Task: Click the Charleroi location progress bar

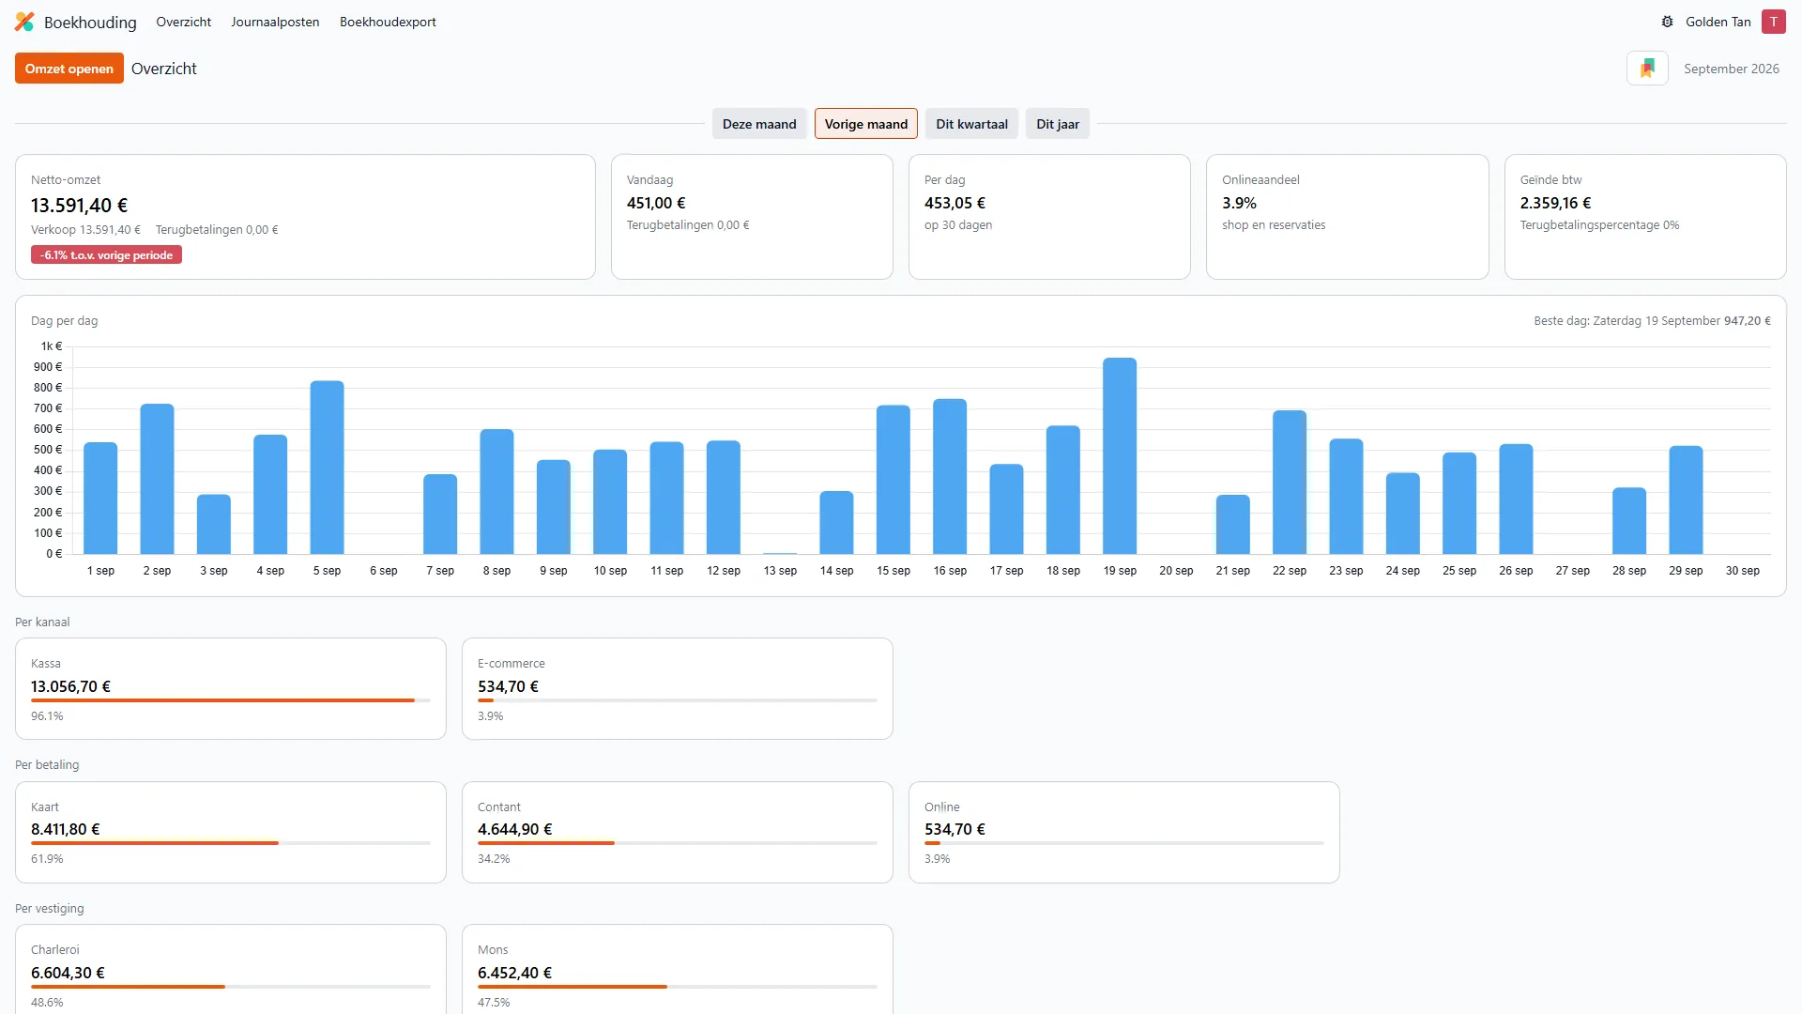Action: point(231,987)
